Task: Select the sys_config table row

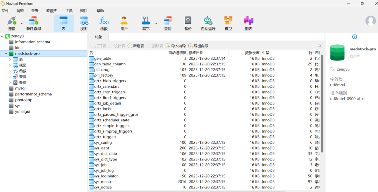Action: click(205, 142)
